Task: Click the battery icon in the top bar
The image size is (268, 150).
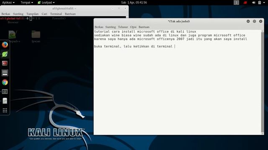Action: click(260, 2)
